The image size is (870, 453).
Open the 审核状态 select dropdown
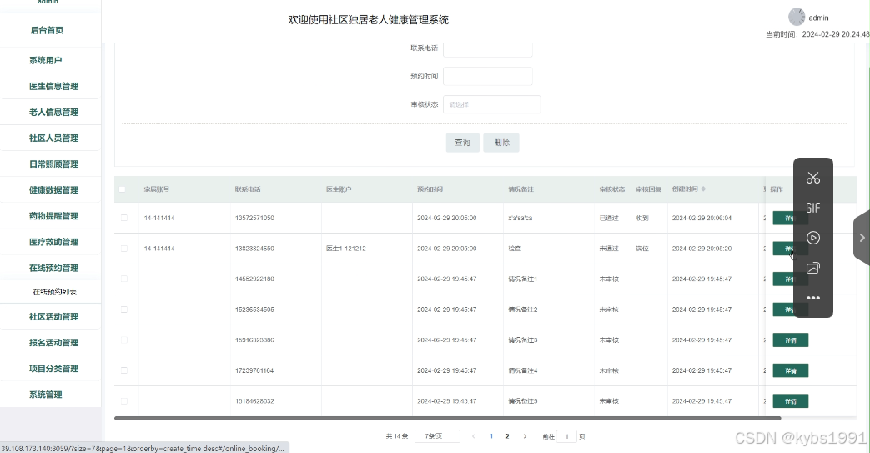[x=491, y=104]
